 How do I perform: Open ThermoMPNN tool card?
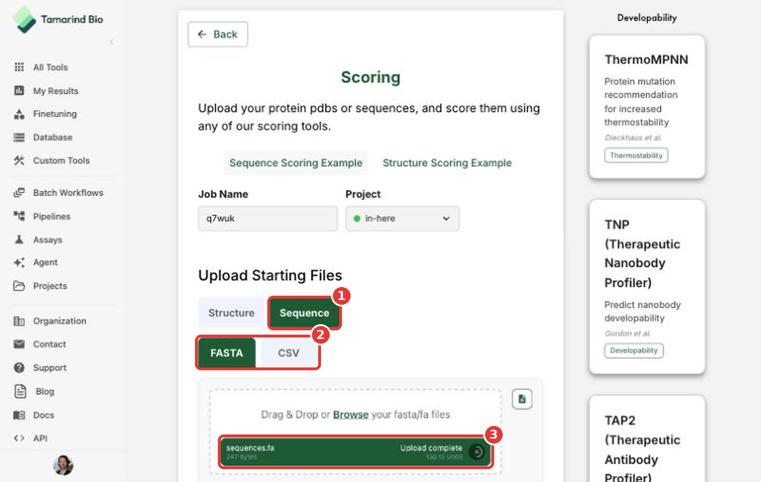tap(647, 106)
